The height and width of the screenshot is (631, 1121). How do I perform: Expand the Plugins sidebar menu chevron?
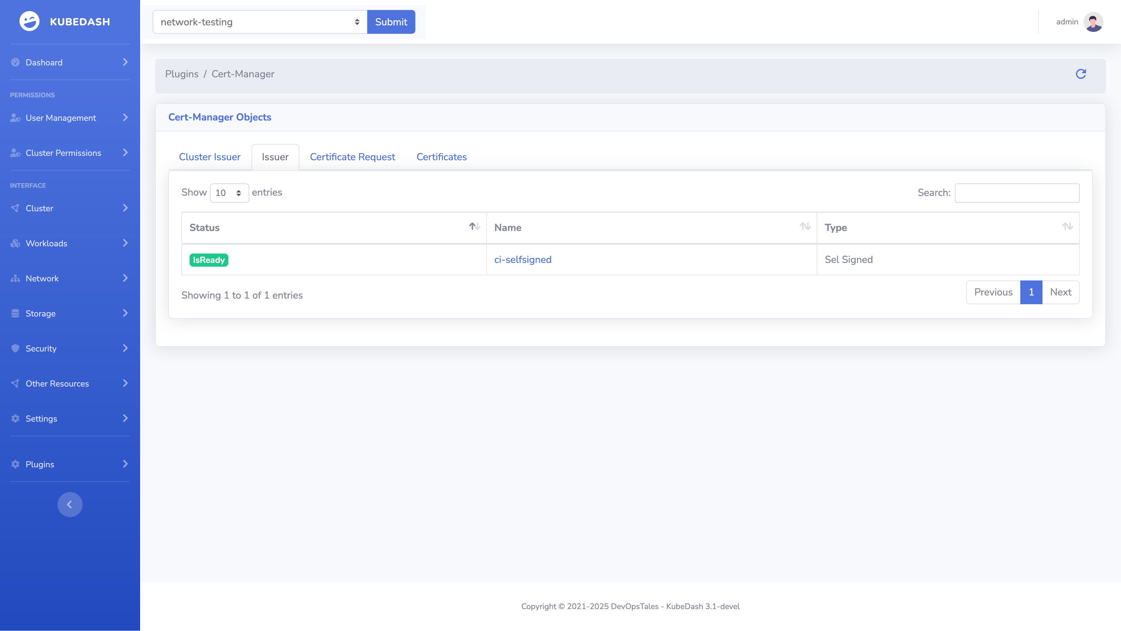125,464
